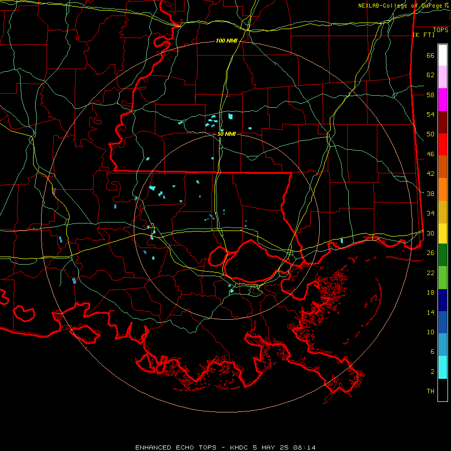451x451 pixels.
Task: Click the legend value "46"
Action: point(430,154)
